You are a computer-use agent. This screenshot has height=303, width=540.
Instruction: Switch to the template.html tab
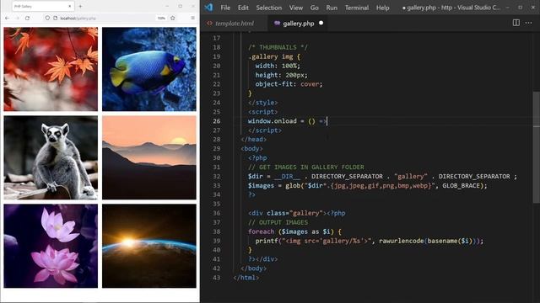click(235, 24)
